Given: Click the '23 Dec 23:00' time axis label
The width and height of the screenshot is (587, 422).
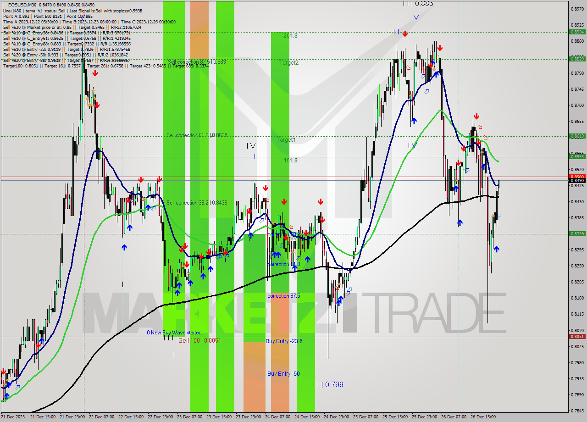Looking at the screenshot, I should 248,417.
